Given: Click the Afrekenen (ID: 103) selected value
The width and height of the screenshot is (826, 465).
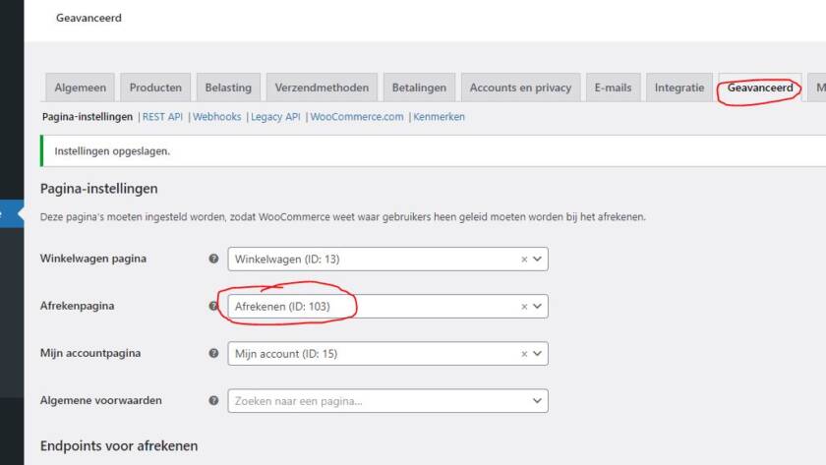Looking at the screenshot, I should (282, 307).
